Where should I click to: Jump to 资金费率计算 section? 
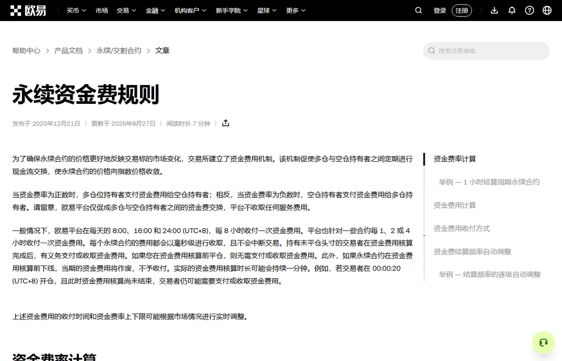click(455, 159)
